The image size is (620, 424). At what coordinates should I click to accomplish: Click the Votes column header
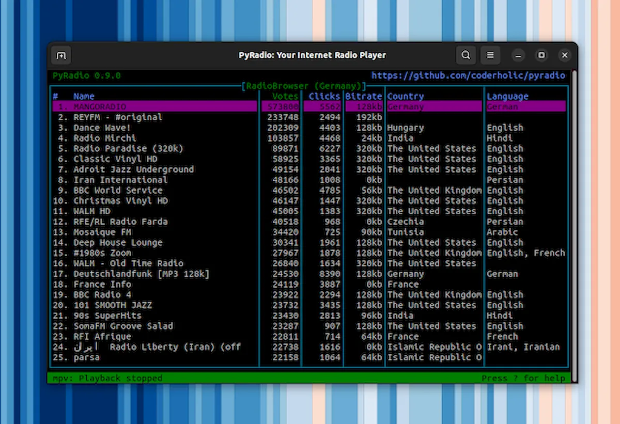point(286,96)
